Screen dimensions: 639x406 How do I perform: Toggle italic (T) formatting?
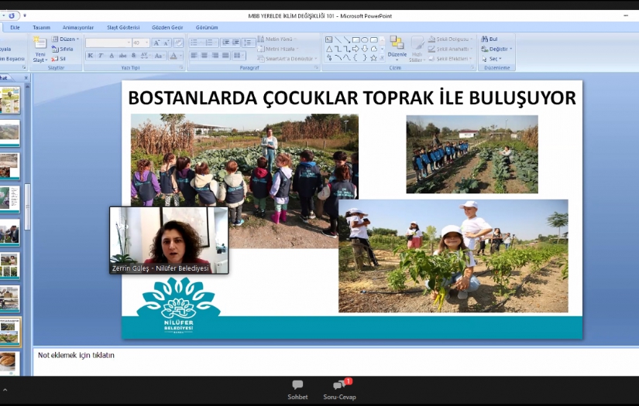(101, 56)
